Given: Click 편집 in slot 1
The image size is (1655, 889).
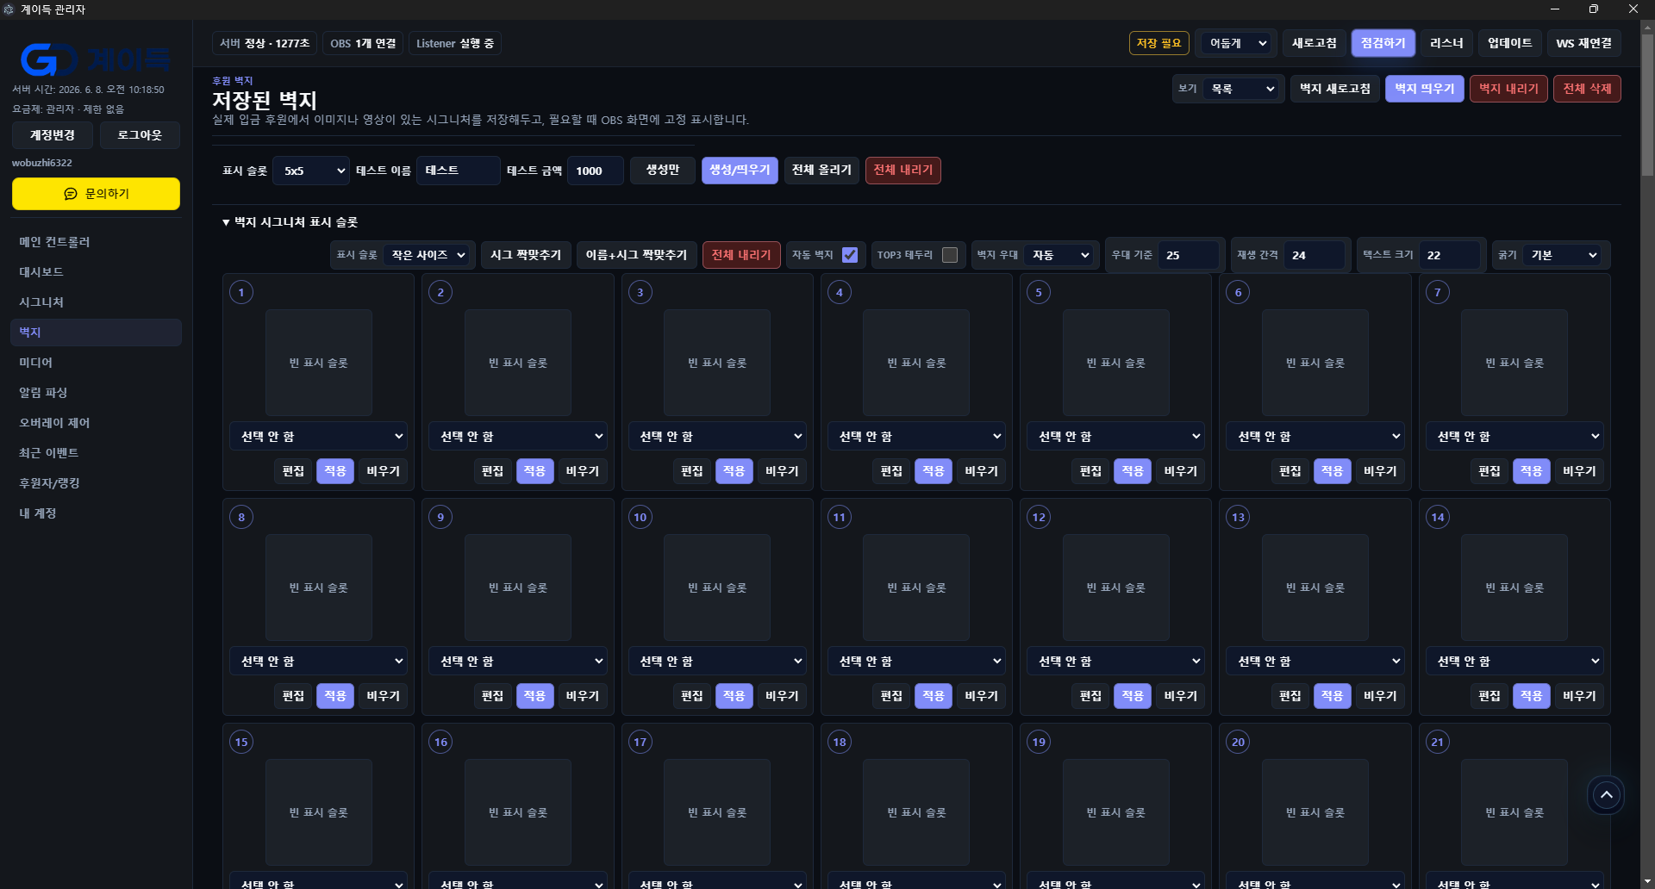Looking at the screenshot, I should [293, 471].
